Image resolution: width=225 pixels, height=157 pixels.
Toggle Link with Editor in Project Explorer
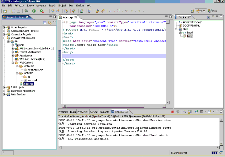tap(50, 23)
